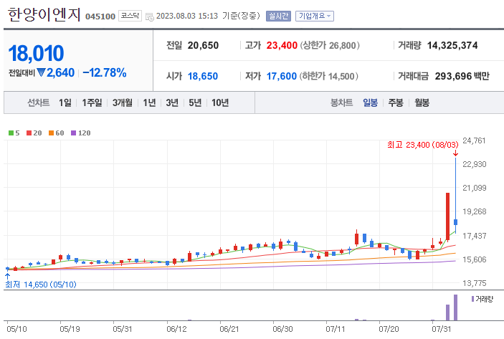Click the 거래량 value 14,325,374
Screen dimensions: 504x339
pyautogui.click(x=452, y=46)
